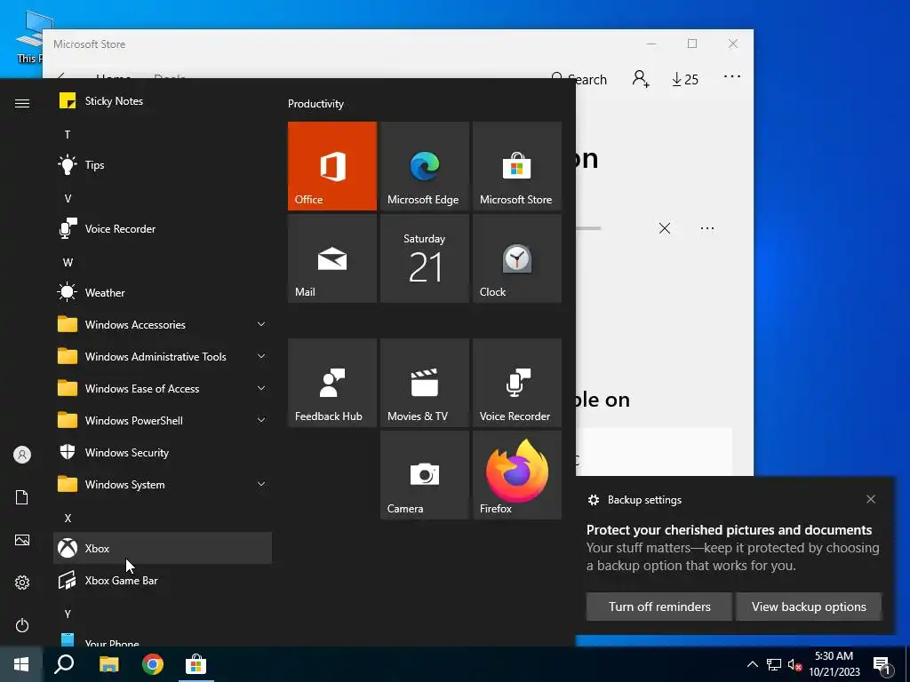Open the Movies & TV tile
Viewport: 910px width, 682px height.
(424, 383)
